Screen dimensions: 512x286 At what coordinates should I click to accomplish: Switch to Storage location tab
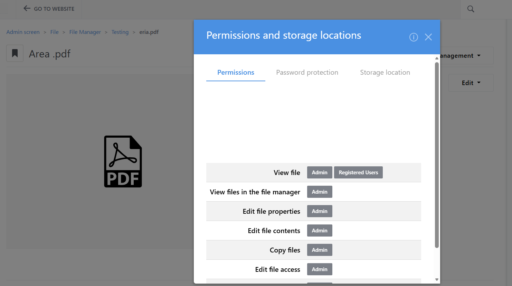(x=385, y=72)
